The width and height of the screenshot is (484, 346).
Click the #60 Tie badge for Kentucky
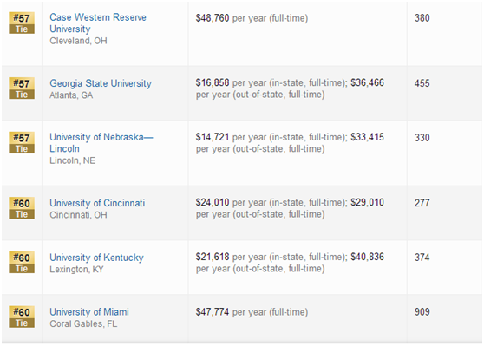tap(22, 263)
